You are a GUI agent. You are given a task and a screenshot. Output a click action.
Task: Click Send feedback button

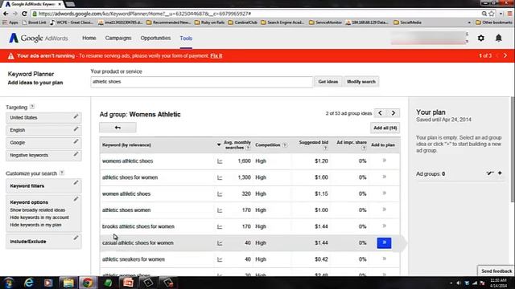[496, 271]
